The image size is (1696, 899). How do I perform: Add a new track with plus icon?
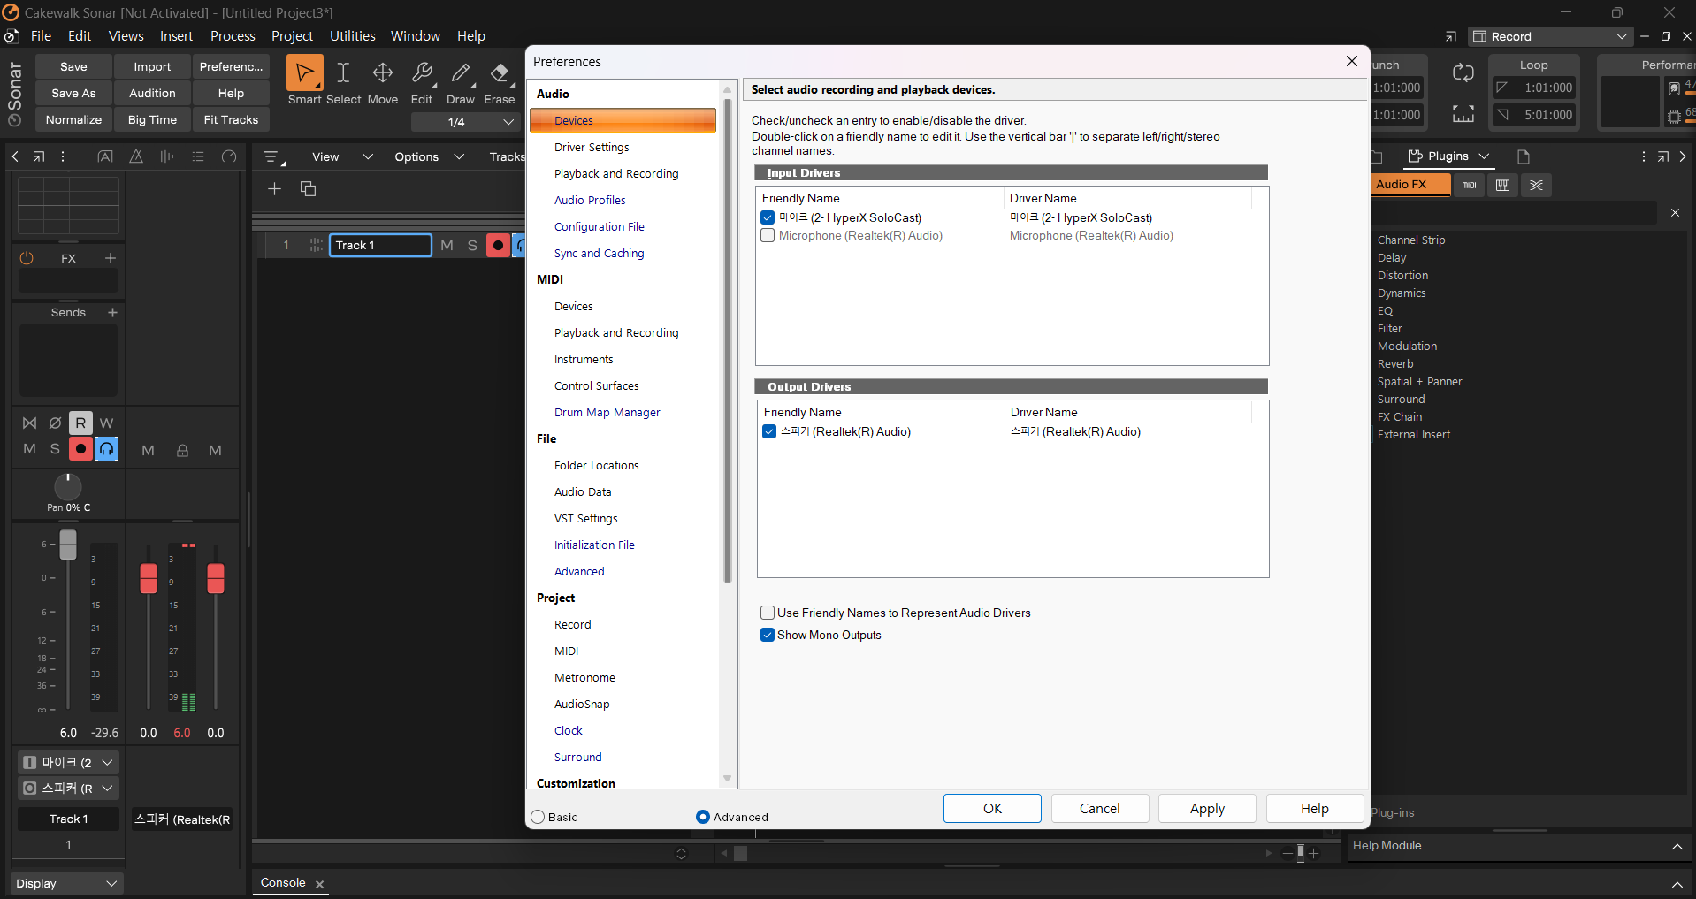(274, 188)
